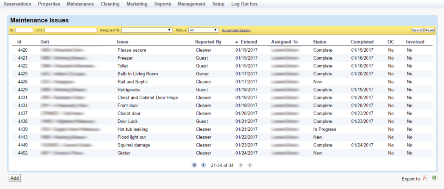Click the 01/22/2017 entered date
The width and height of the screenshot is (444, 189).
(x=247, y=137)
